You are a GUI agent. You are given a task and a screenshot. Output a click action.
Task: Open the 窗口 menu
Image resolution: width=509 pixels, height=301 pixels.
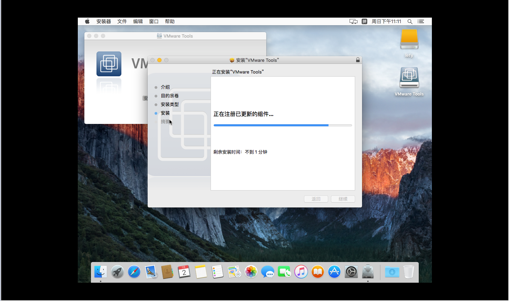154,21
